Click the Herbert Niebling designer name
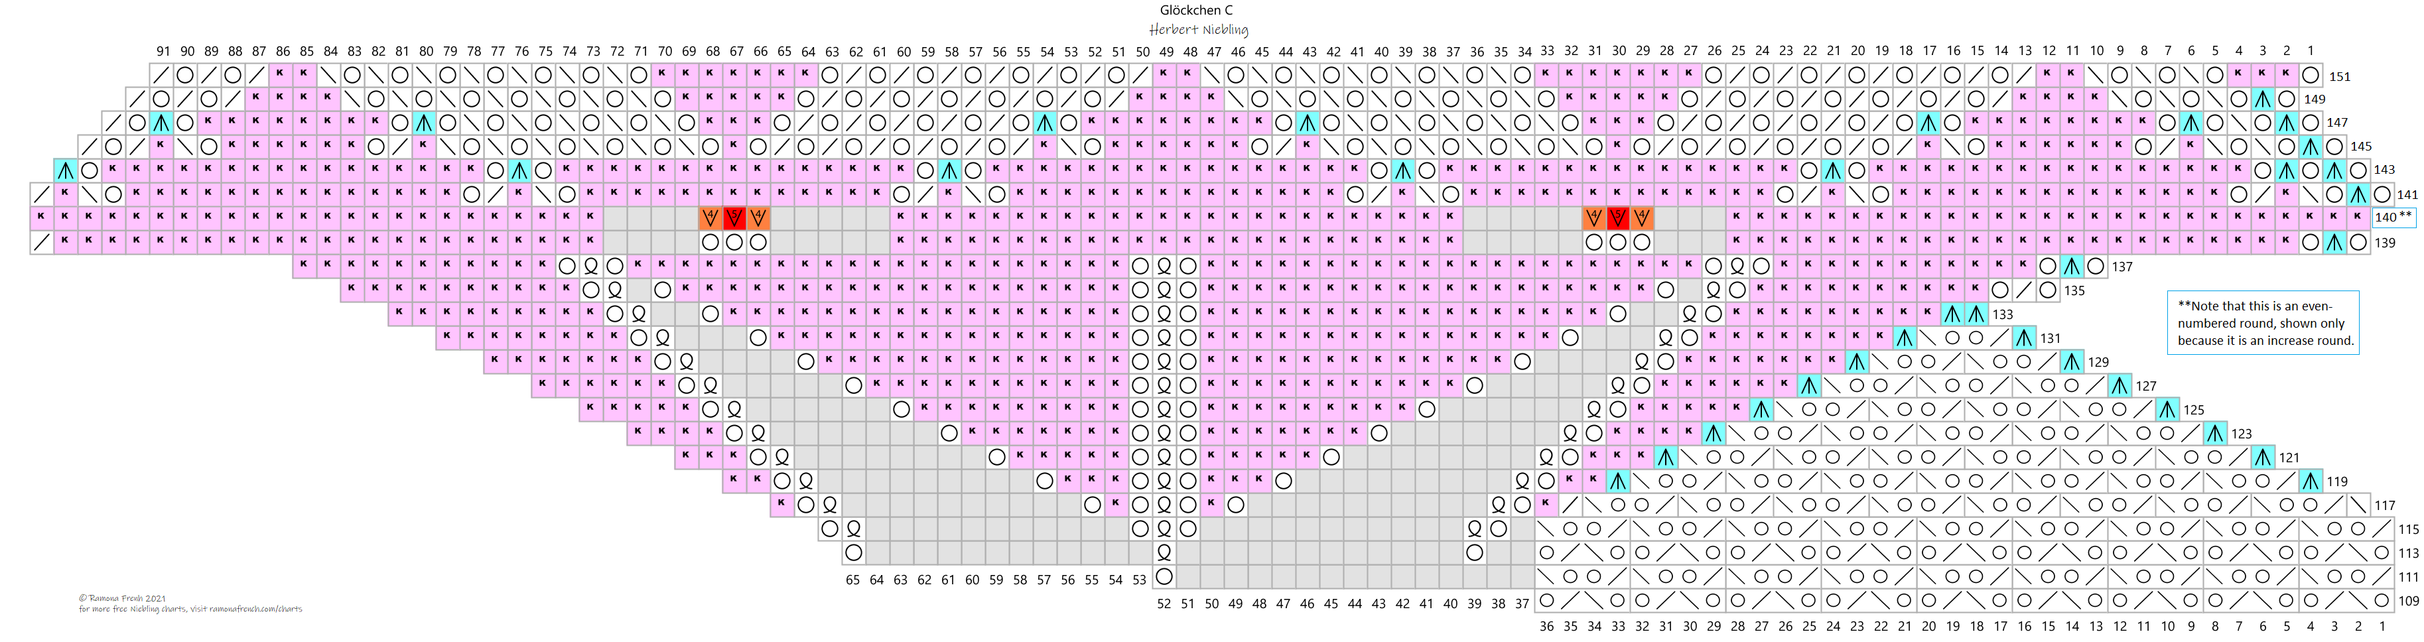 click(1198, 30)
